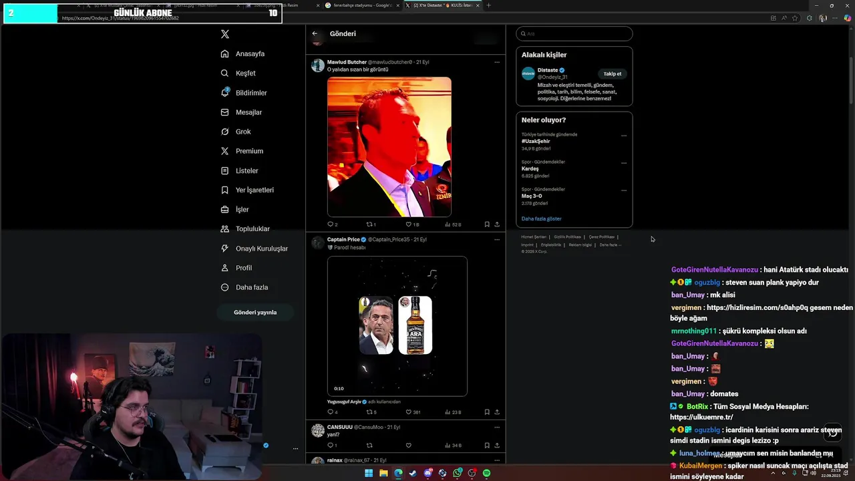Open Topluluklar communities
The height and width of the screenshot is (481, 855).
[245, 228]
